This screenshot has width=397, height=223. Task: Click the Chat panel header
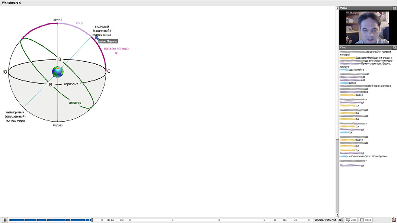365,48
